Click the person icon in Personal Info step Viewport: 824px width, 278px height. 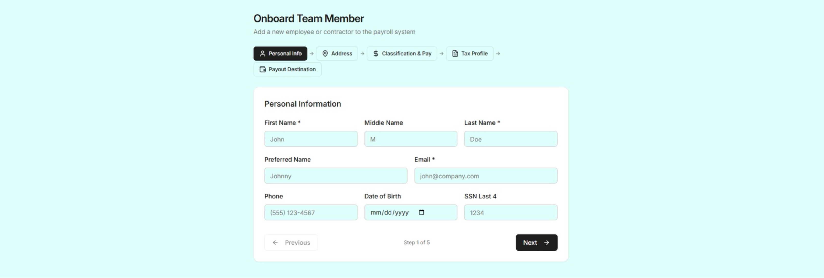[262, 54]
